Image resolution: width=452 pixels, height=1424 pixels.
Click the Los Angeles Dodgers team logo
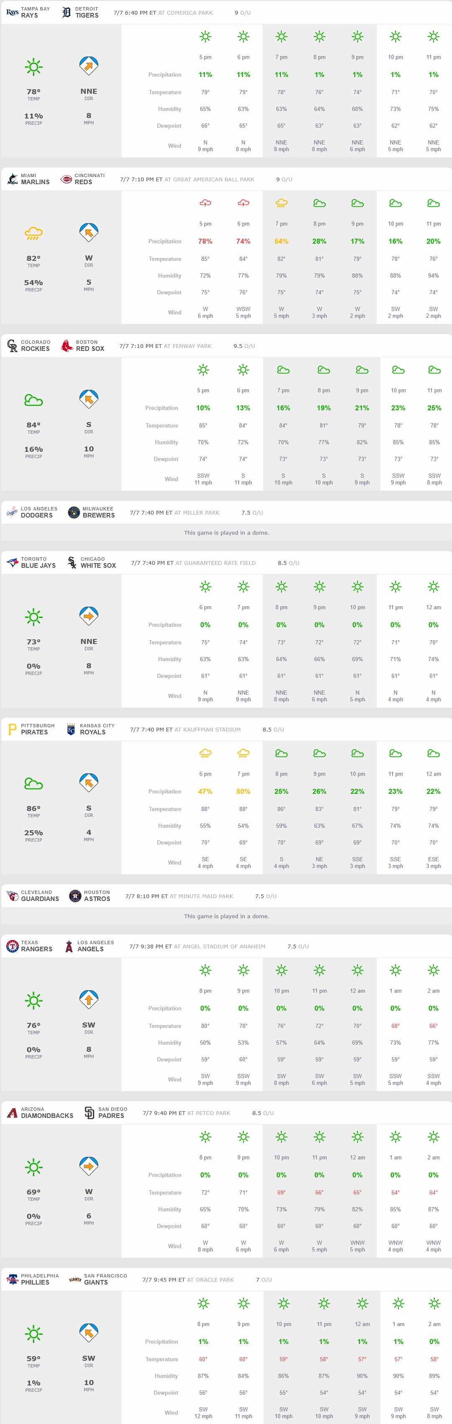(x=12, y=512)
